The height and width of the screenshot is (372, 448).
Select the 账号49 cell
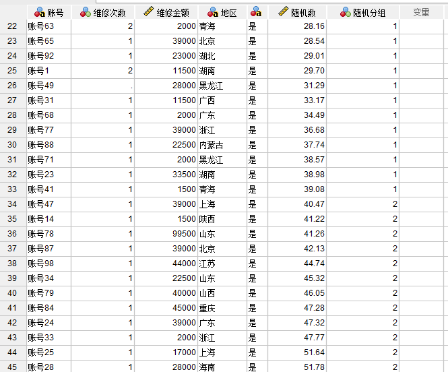(x=48, y=86)
